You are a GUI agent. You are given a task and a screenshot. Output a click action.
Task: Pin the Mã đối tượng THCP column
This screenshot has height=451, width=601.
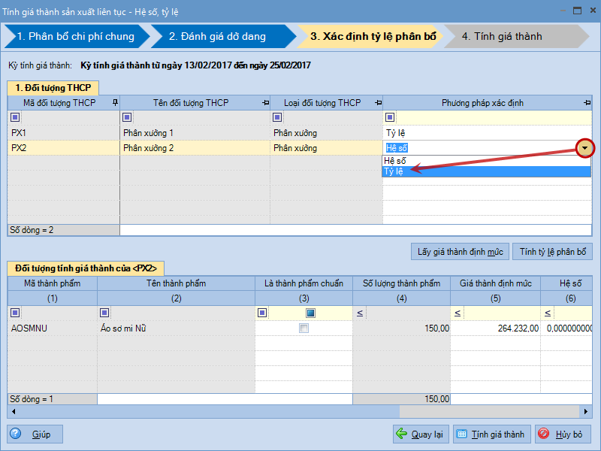(x=115, y=103)
